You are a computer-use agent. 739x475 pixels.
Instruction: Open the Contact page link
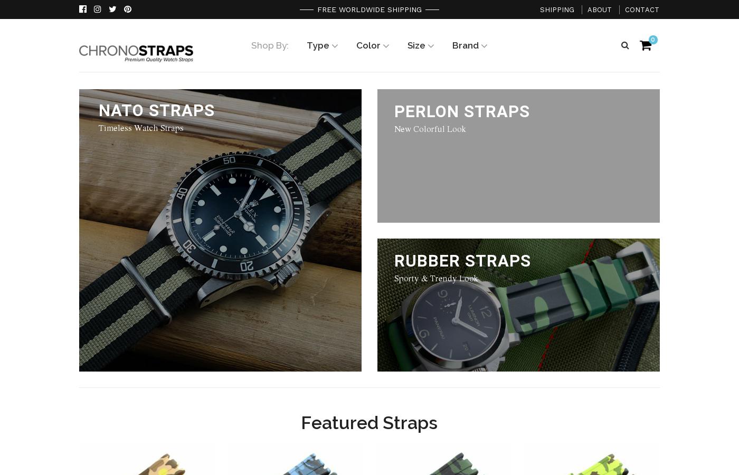(x=642, y=9)
